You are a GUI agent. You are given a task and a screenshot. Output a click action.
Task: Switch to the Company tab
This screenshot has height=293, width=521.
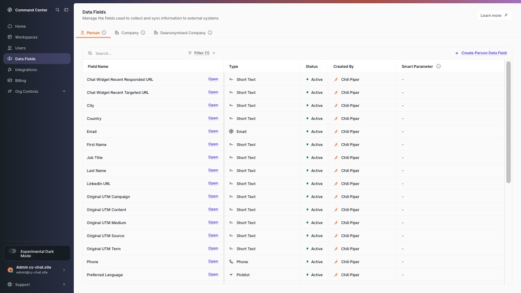click(x=130, y=33)
